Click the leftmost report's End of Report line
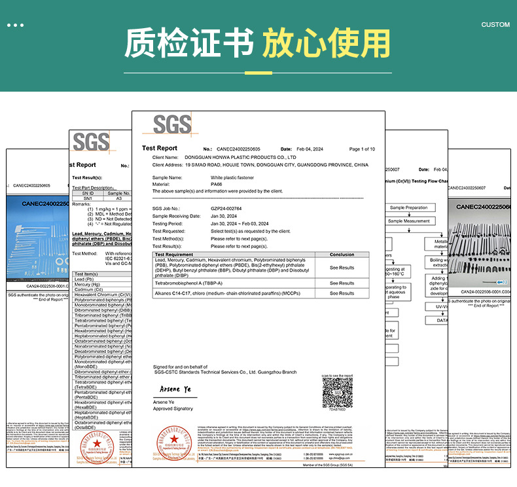Viewport: 517px width, 487px height. click(x=50, y=300)
